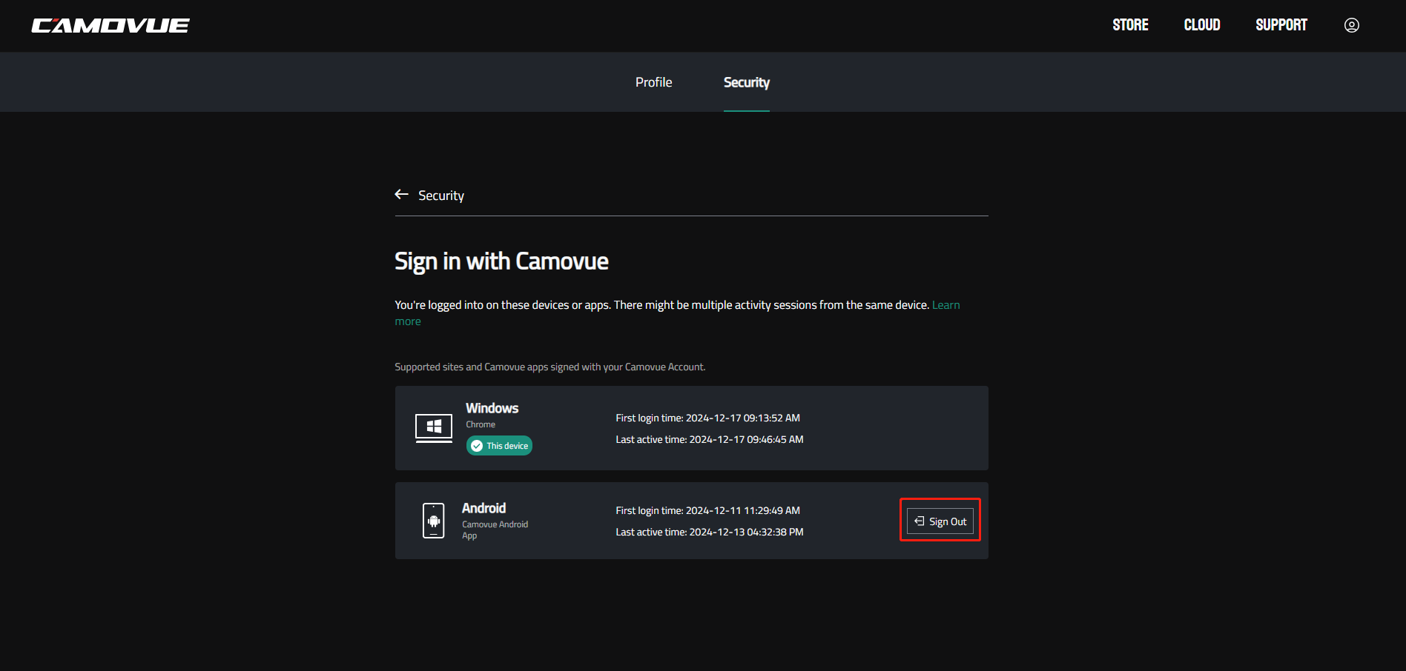The image size is (1406, 671).
Task: Open the Store menu
Action: [x=1130, y=25]
